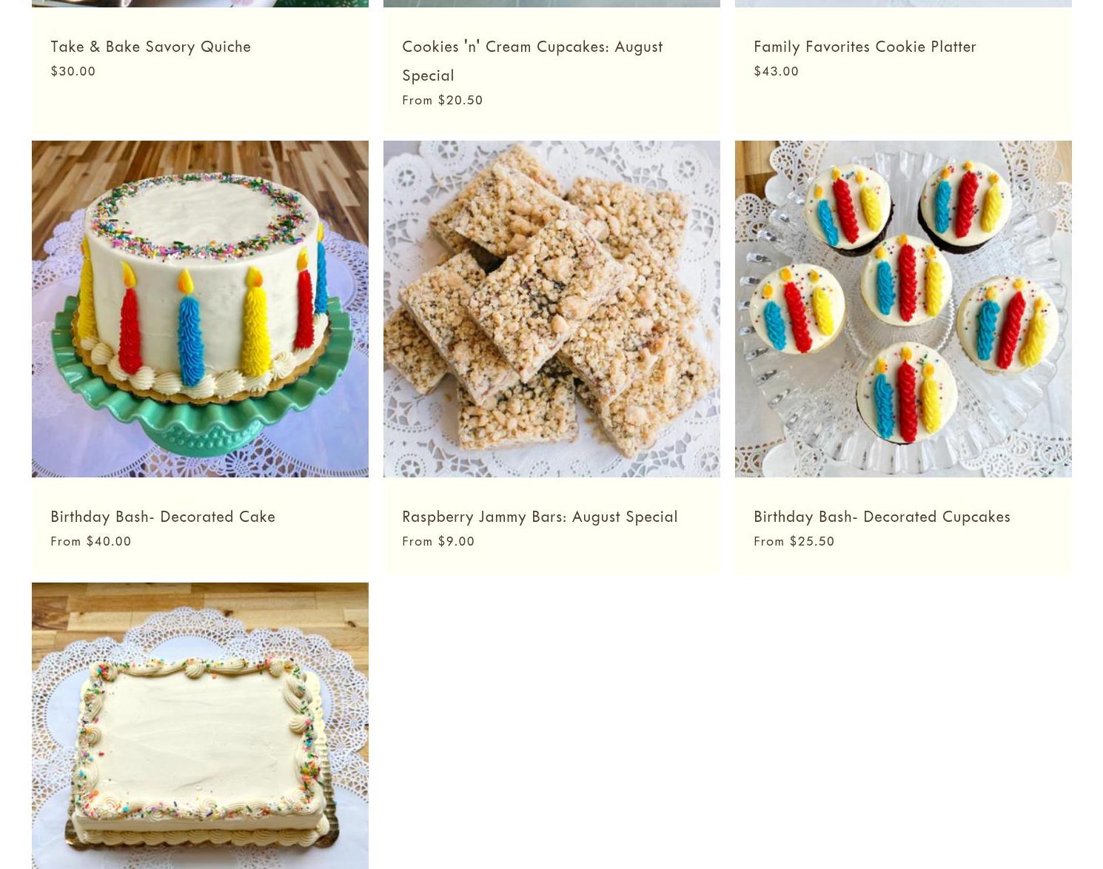Open Birthday Bash- Decorated Cake title link
1103x869 pixels.
pyautogui.click(x=163, y=516)
